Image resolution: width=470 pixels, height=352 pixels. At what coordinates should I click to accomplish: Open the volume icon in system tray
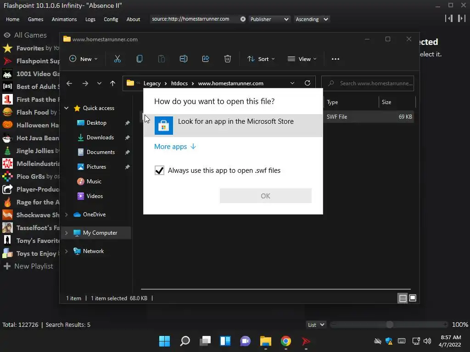click(x=427, y=341)
